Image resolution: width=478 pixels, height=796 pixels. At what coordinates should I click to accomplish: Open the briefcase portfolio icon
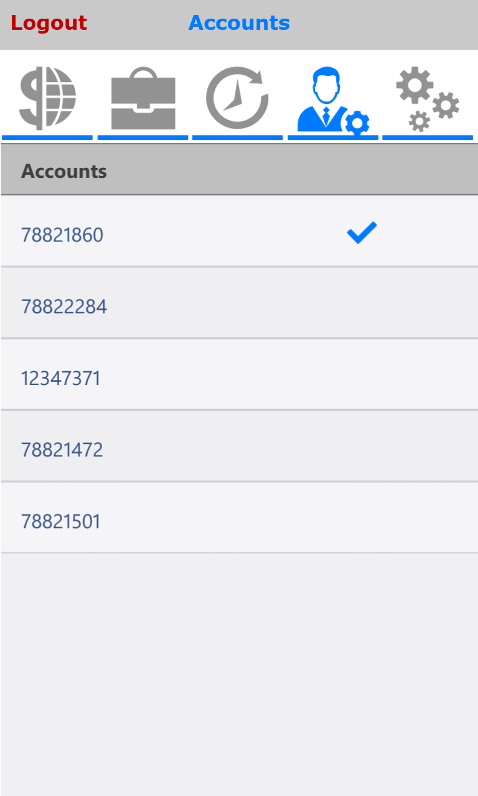click(x=143, y=98)
